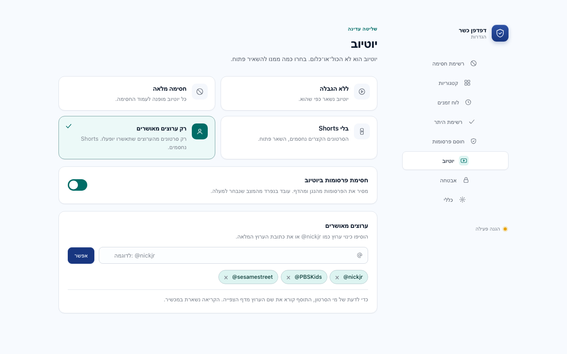
Task: Remove the @sesamestreet channel chip
Action: [x=226, y=277]
